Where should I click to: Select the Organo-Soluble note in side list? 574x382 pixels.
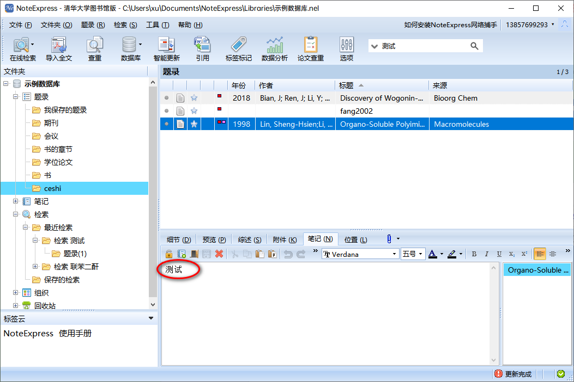click(537, 270)
